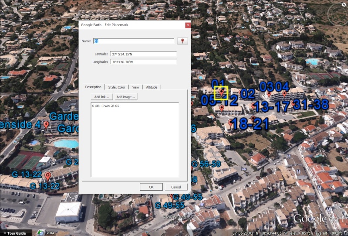Screen dimensions: 348x236
Task: Click the Latitude input field
Action: tap(143, 54)
